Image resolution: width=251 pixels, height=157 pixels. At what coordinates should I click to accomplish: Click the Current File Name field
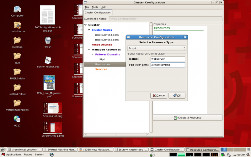[166, 19]
